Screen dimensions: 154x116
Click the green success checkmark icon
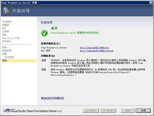(44, 33)
